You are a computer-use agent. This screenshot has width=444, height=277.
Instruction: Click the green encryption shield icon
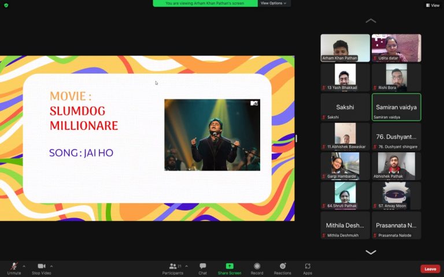tap(6, 5)
